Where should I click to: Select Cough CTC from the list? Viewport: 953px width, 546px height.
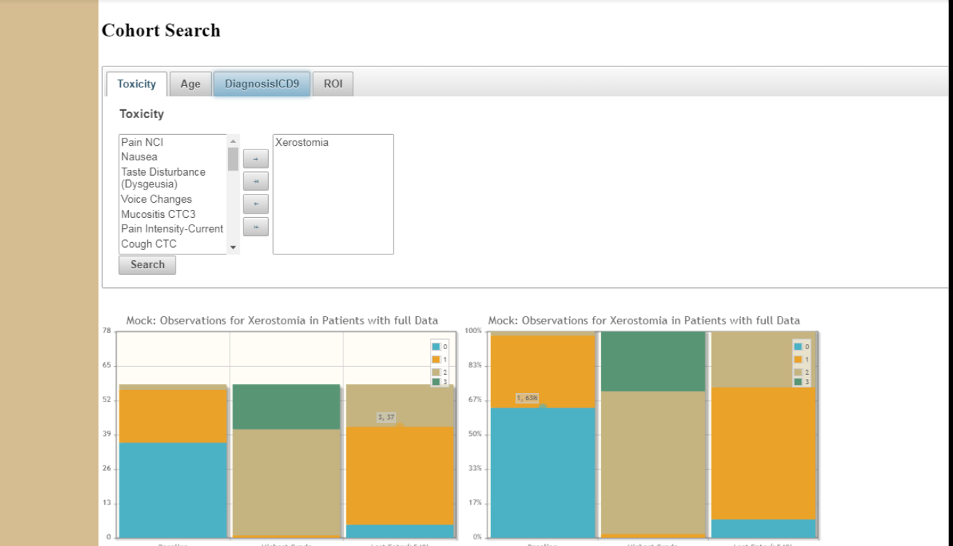coord(149,244)
